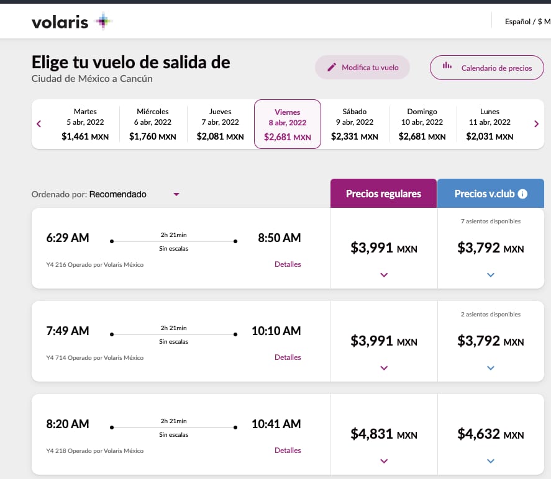Screen dimensions: 551x479
Task: Select Martes 5 abr date
Action: point(85,124)
